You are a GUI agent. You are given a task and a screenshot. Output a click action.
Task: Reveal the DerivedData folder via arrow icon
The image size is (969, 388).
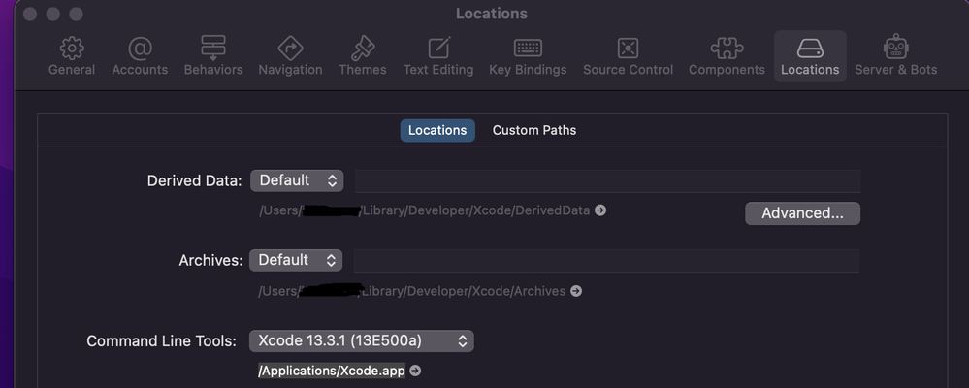[x=600, y=210]
